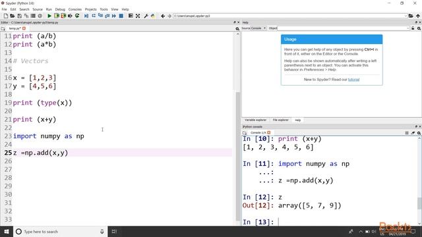Screen dimensions: 422x237
Task: Open the Debug menu
Action: pyautogui.click(x=60, y=9)
